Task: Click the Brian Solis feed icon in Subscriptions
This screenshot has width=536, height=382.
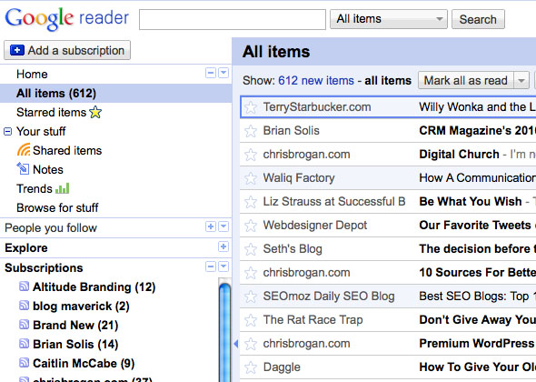Action: coord(24,343)
